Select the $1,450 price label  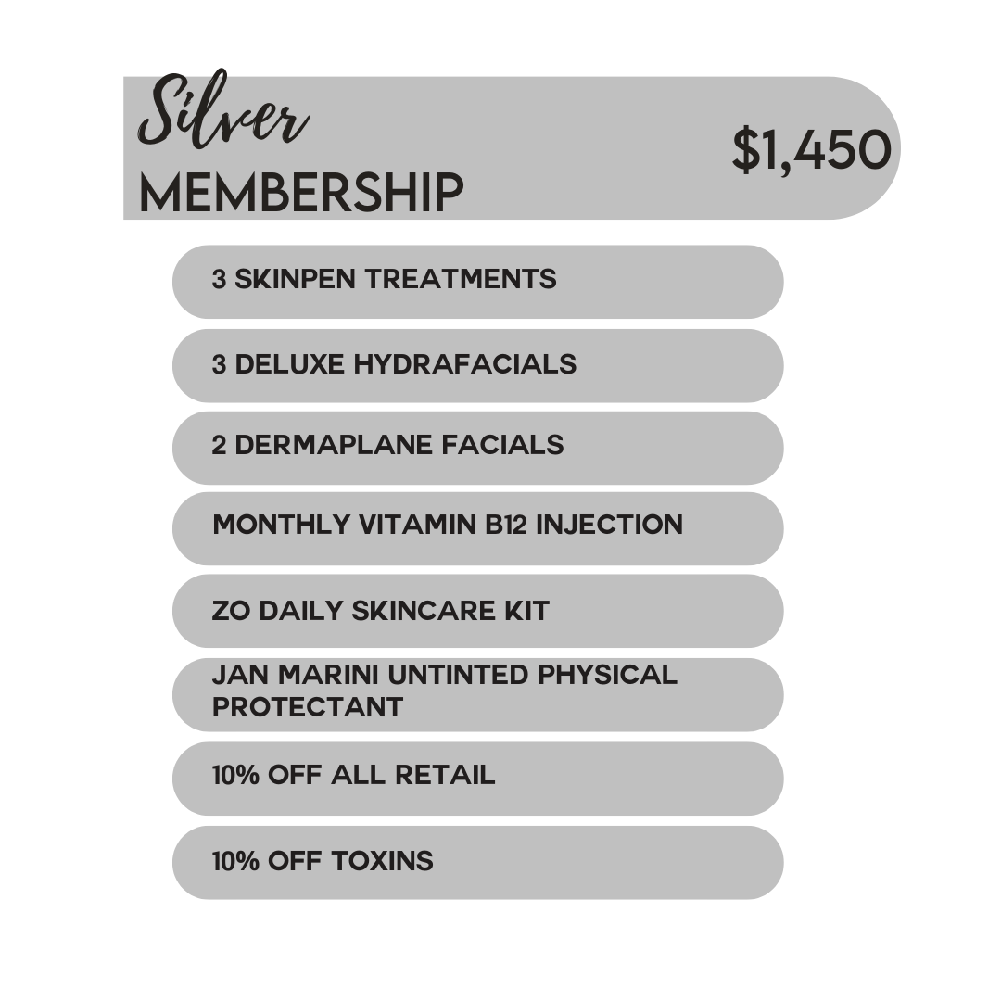tap(811, 150)
